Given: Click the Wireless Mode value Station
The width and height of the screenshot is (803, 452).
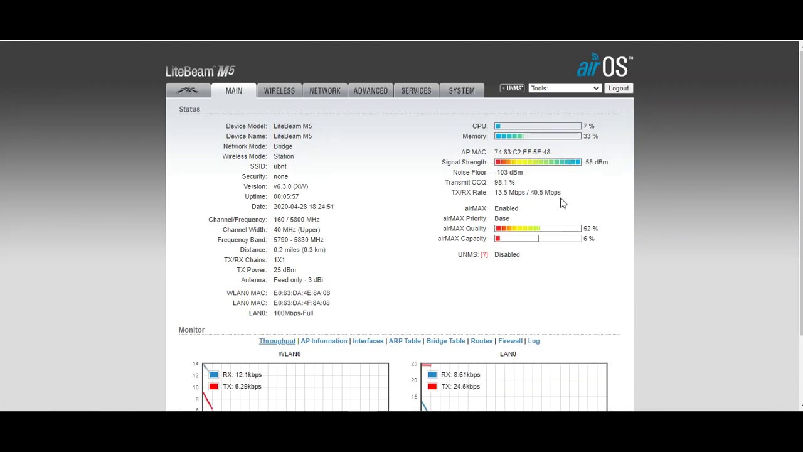Looking at the screenshot, I should (284, 156).
